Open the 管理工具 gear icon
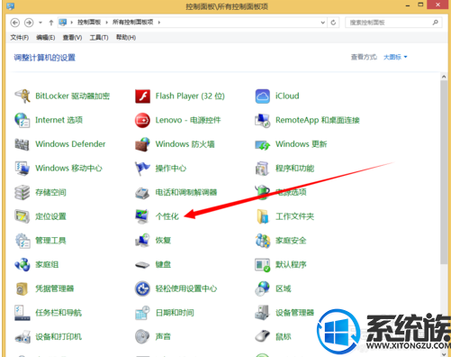 point(23,241)
